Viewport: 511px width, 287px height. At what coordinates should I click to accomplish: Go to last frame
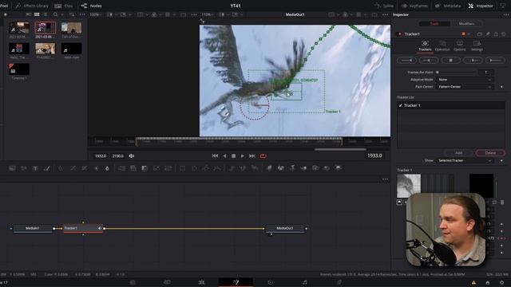pos(252,156)
